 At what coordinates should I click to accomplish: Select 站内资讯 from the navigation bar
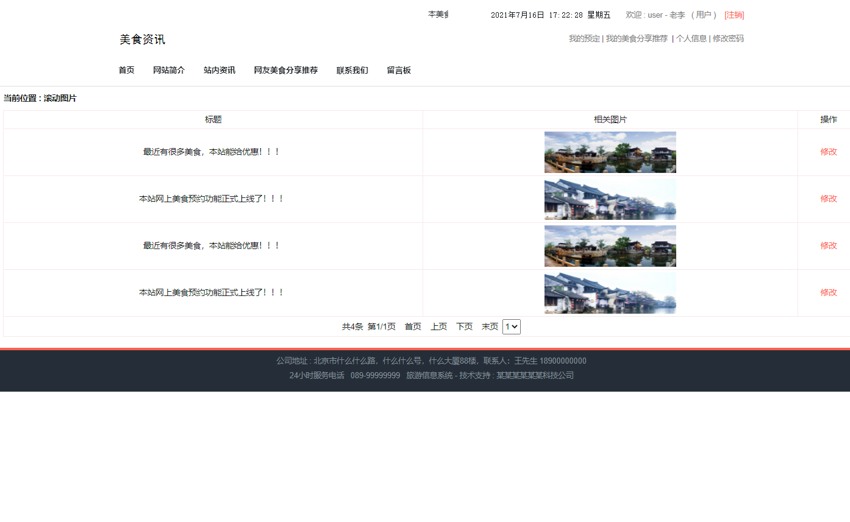click(219, 70)
